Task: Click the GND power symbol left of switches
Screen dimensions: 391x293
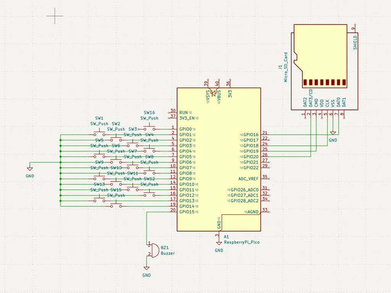Action: pyautogui.click(x=30, y=169)
